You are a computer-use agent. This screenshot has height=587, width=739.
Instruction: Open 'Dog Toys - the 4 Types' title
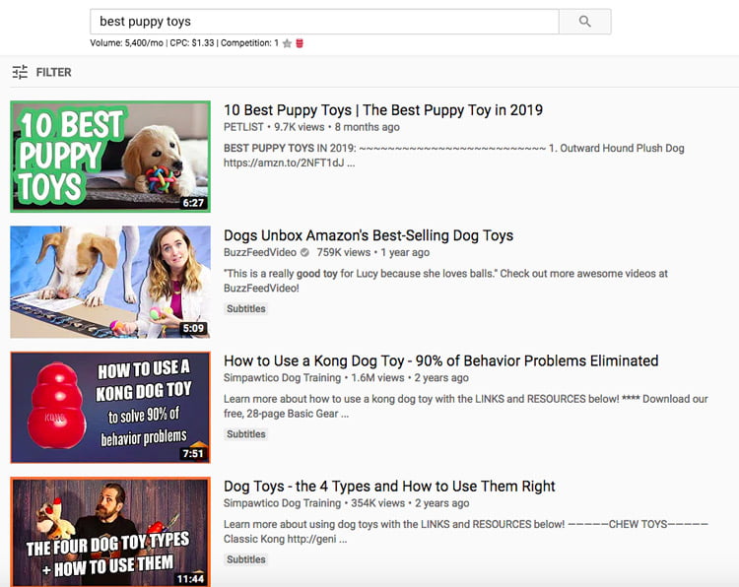tap(389, 487)
